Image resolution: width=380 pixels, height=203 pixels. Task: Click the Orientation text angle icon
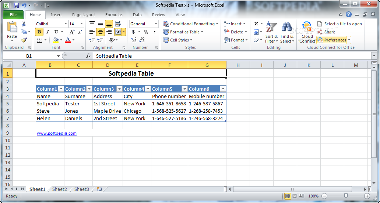[112, 40]
